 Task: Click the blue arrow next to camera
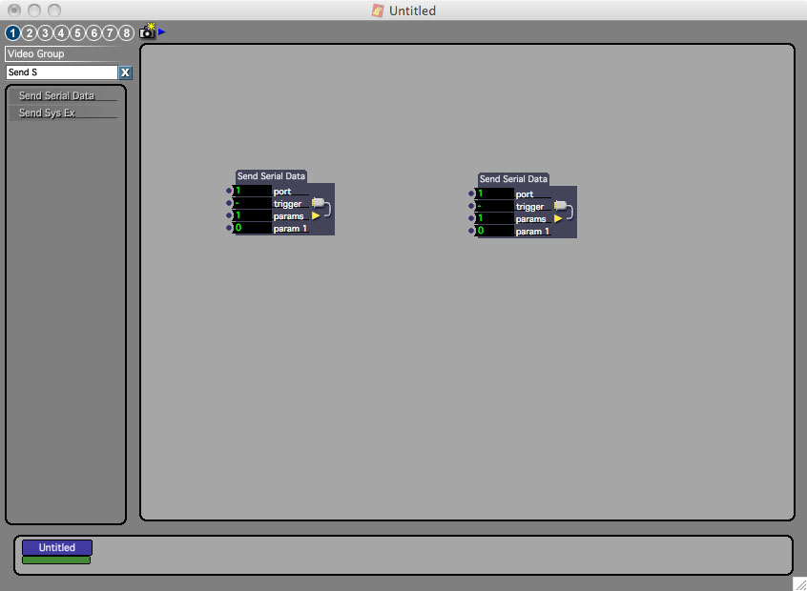click(162, 31)
